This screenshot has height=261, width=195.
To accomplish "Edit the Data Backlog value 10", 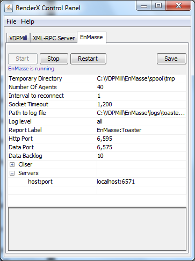I will tap(141, 156).
